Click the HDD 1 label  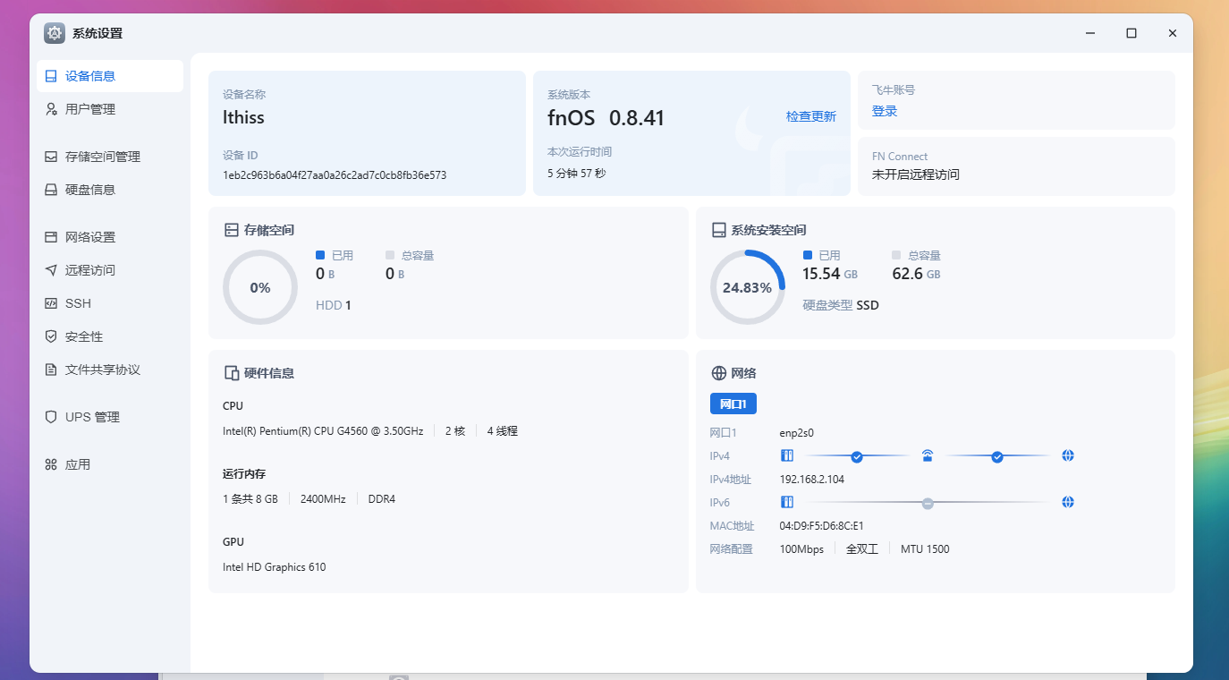point(334,305)
